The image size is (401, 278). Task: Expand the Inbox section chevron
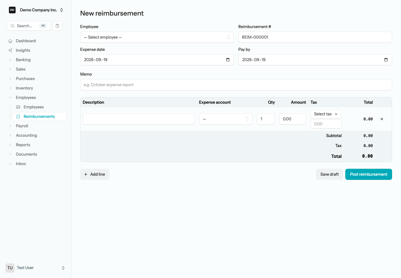pyautogui.click(x=10, y=164)
